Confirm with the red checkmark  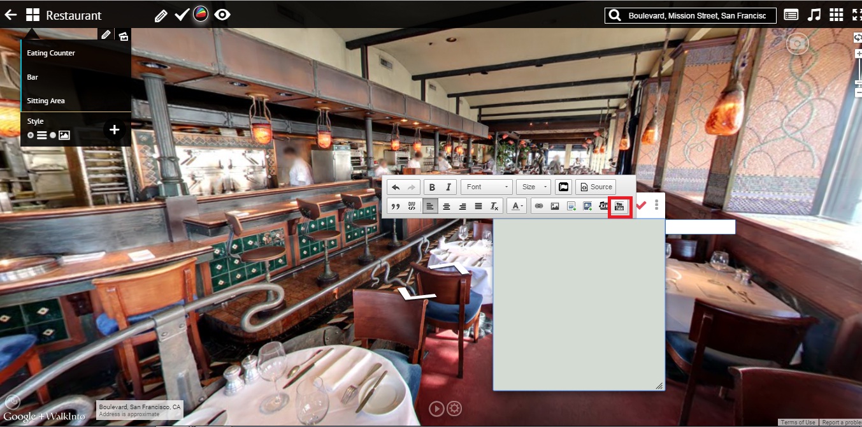(641, 205)
